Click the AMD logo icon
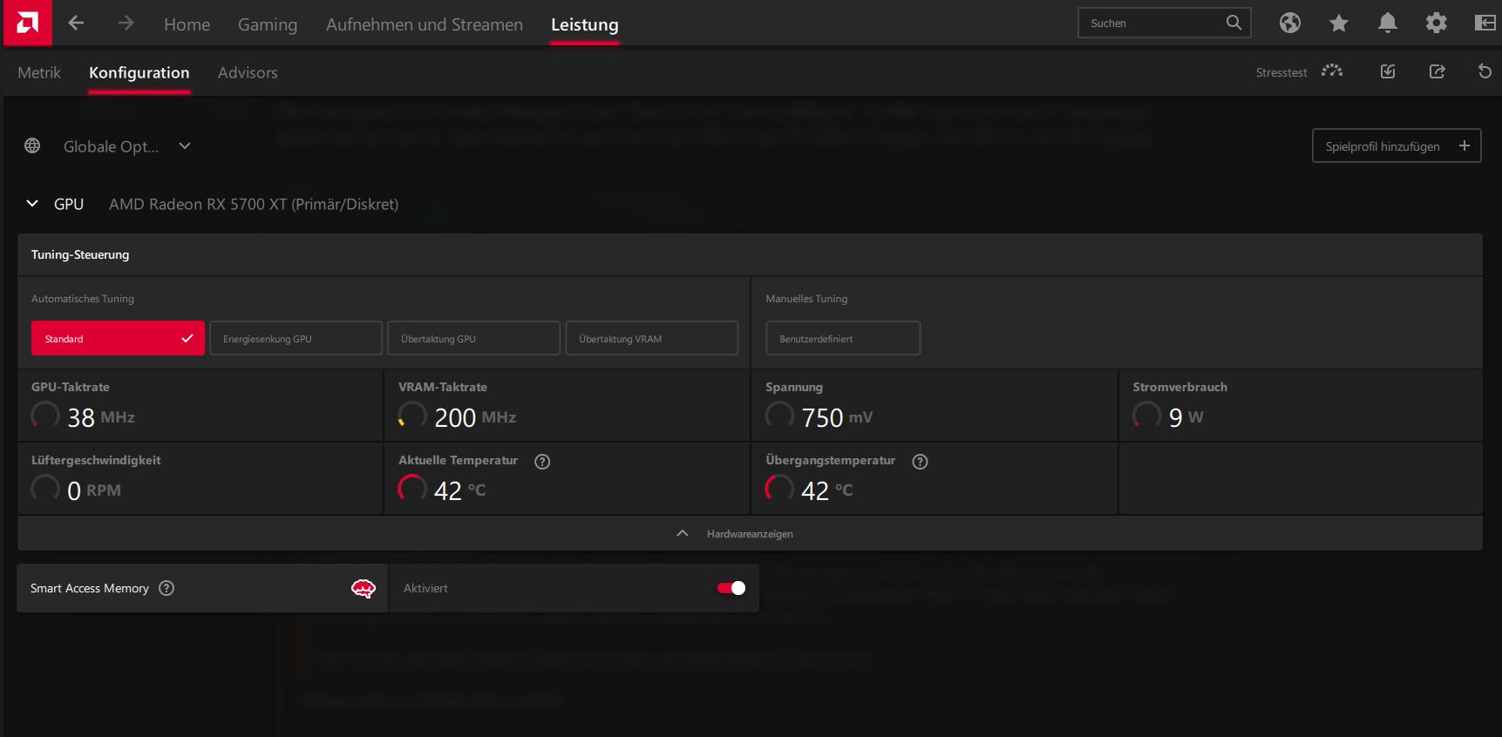This screenshot has height=737, width=1502. pos(27,23)
